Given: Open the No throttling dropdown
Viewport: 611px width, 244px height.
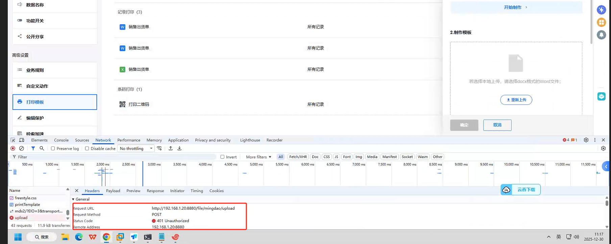Looking at the screenshot, I should click(x=136, y=149).
